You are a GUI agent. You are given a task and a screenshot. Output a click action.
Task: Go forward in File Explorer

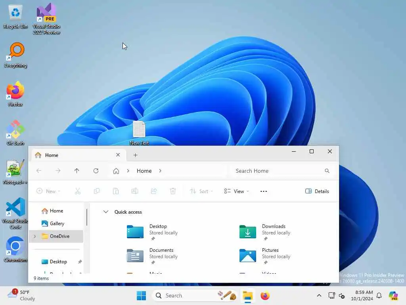[x=58, y=171]
